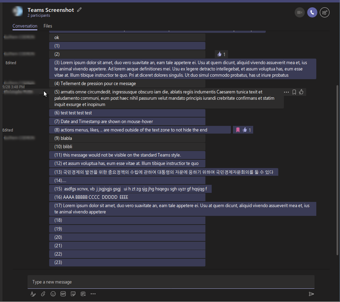Rename the chat with the pencil icon
Image resolution: width=340 pixels, height=302 pixels.
click(x=79, y=10)
